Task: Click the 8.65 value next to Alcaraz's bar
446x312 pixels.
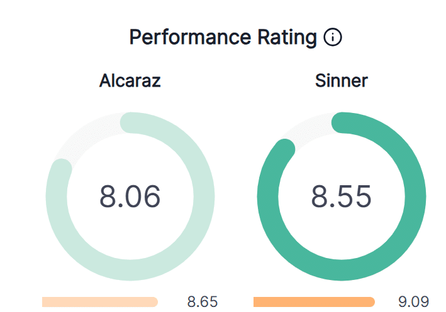Action: (x=203, y=302)
